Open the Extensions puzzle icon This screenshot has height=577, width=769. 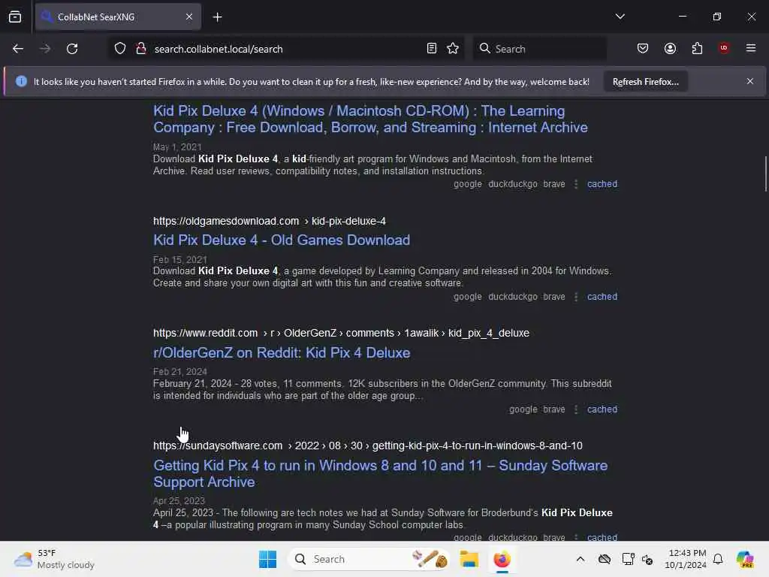pos(697,49)
